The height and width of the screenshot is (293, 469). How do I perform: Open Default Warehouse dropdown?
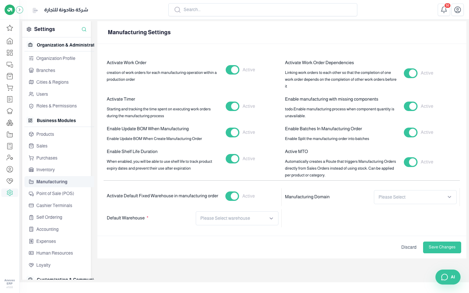[x=237, y=218]
